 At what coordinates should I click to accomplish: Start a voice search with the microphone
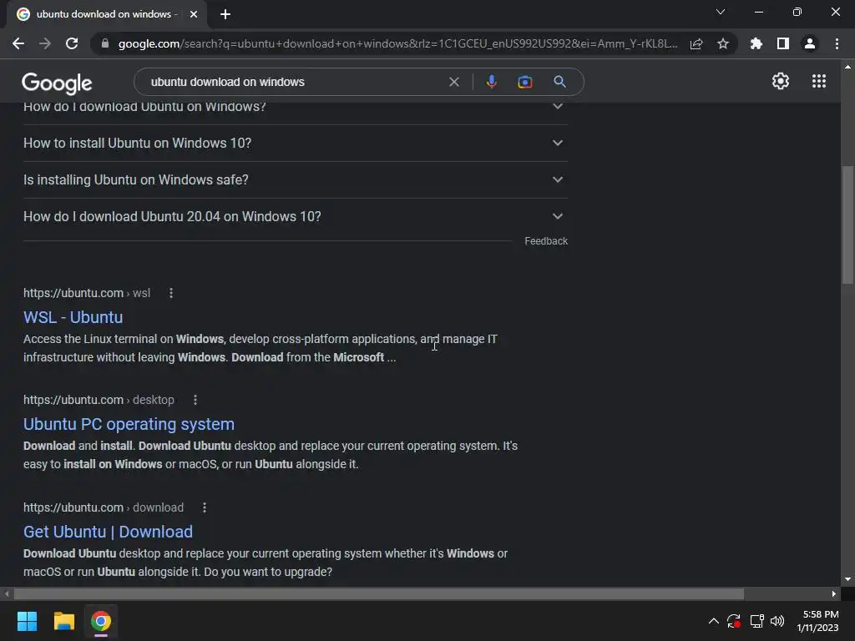tap(491, 82)
